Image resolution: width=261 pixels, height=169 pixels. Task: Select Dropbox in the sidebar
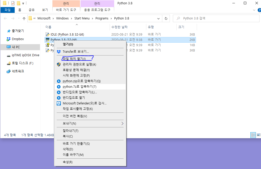point(18,39)
